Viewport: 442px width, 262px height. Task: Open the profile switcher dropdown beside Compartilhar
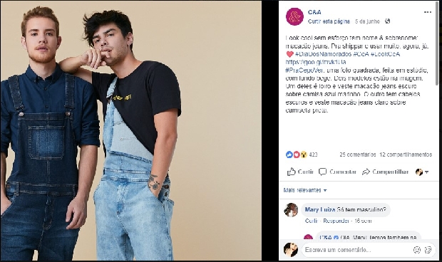point(422,172)
